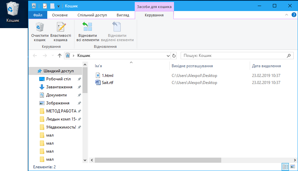Restore all items with Відновити всі елементи
Viewport: 298px width, 171px height.
pyautogui.click(x=87, y=32)
